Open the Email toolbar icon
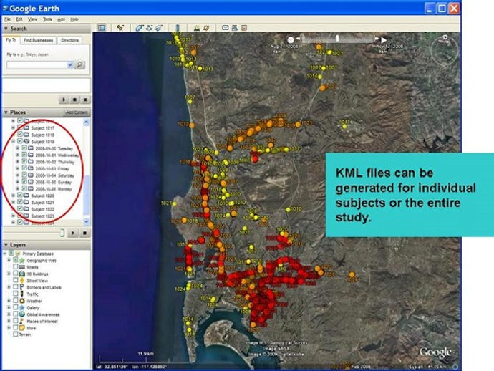 tap(225, 28)
